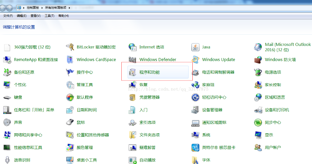
Task: Click the 轻松访问中心 icon
Action: click(195, 97)
